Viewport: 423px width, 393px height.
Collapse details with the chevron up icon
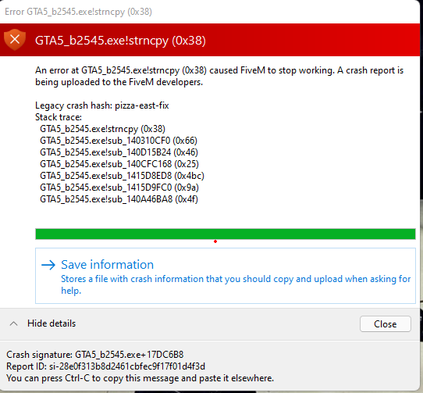[x=14, y=323]
